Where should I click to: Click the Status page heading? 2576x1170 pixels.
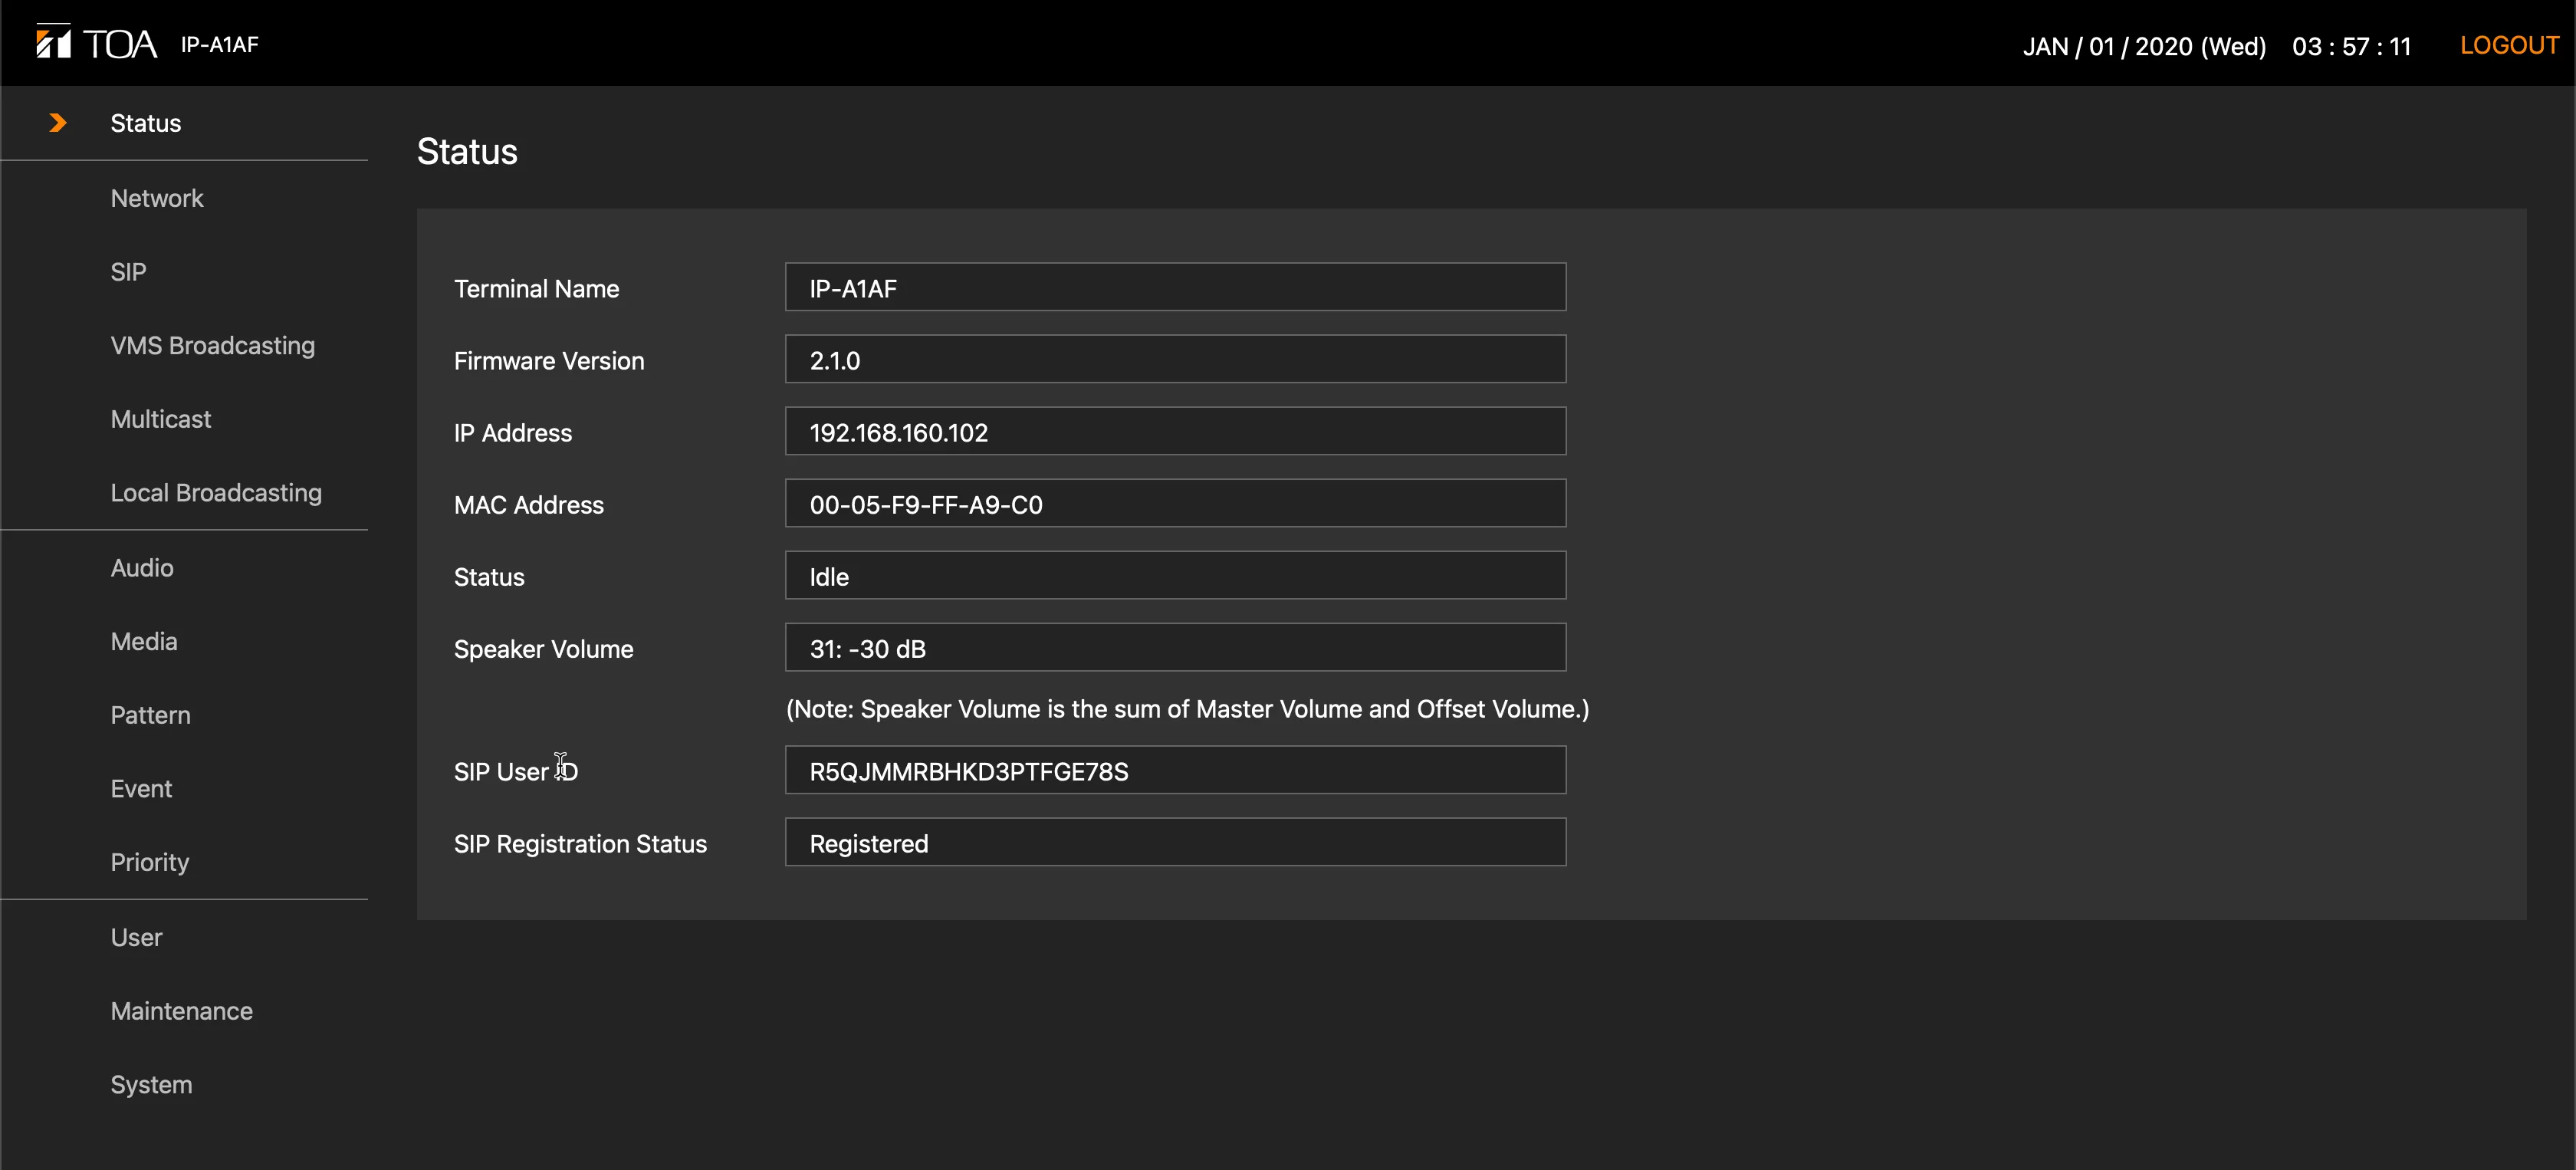coord(467,151)
